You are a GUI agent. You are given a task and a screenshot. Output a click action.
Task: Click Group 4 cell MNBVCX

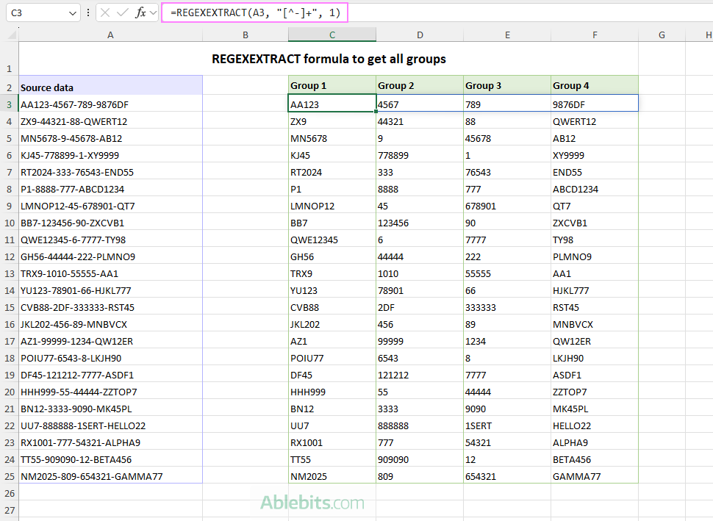595,324
